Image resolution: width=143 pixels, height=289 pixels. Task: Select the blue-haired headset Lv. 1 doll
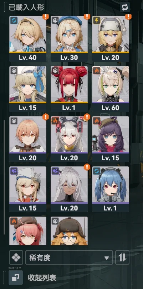pos(111,189)
